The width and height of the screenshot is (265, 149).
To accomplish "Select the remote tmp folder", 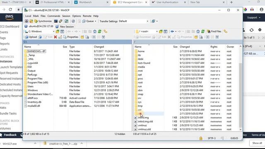I will tap(140, 106).
